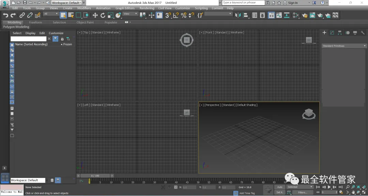Screen dimensions: 368x196
Task: Open the Mirror tool
Action: [x=238, y=15]
